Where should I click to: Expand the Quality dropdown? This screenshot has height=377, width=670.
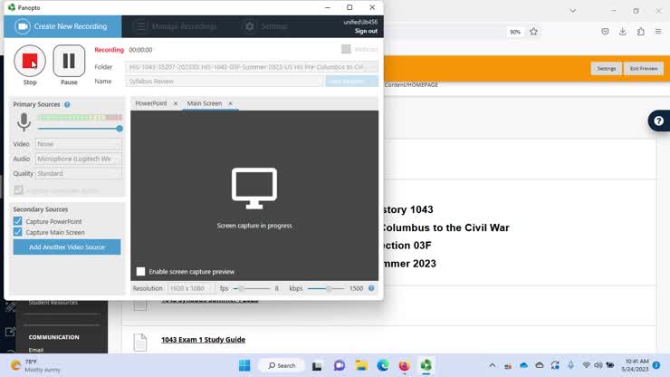(79, 173)
